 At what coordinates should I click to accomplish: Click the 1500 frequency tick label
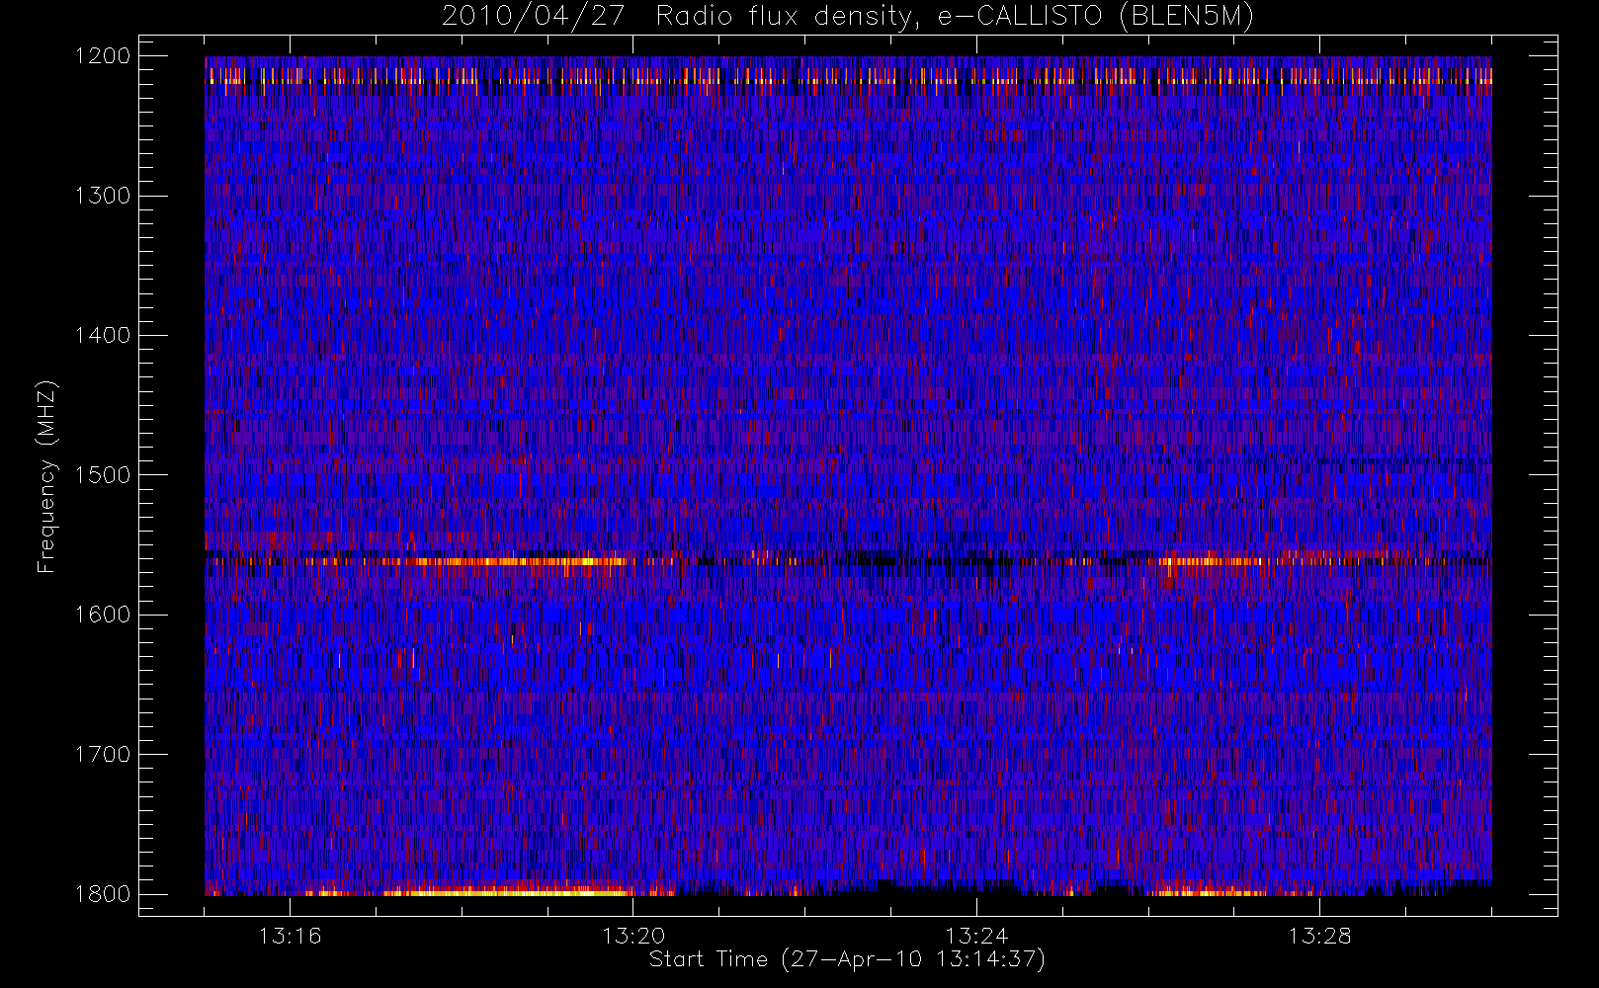pos(103,475)
